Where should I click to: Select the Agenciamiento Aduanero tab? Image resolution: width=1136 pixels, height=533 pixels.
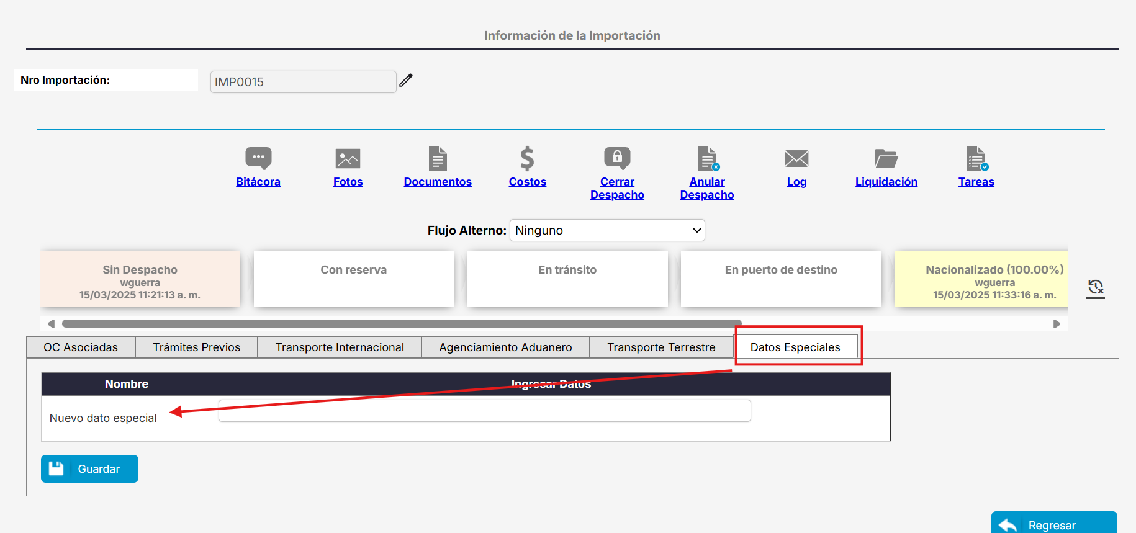click(505, 347)
